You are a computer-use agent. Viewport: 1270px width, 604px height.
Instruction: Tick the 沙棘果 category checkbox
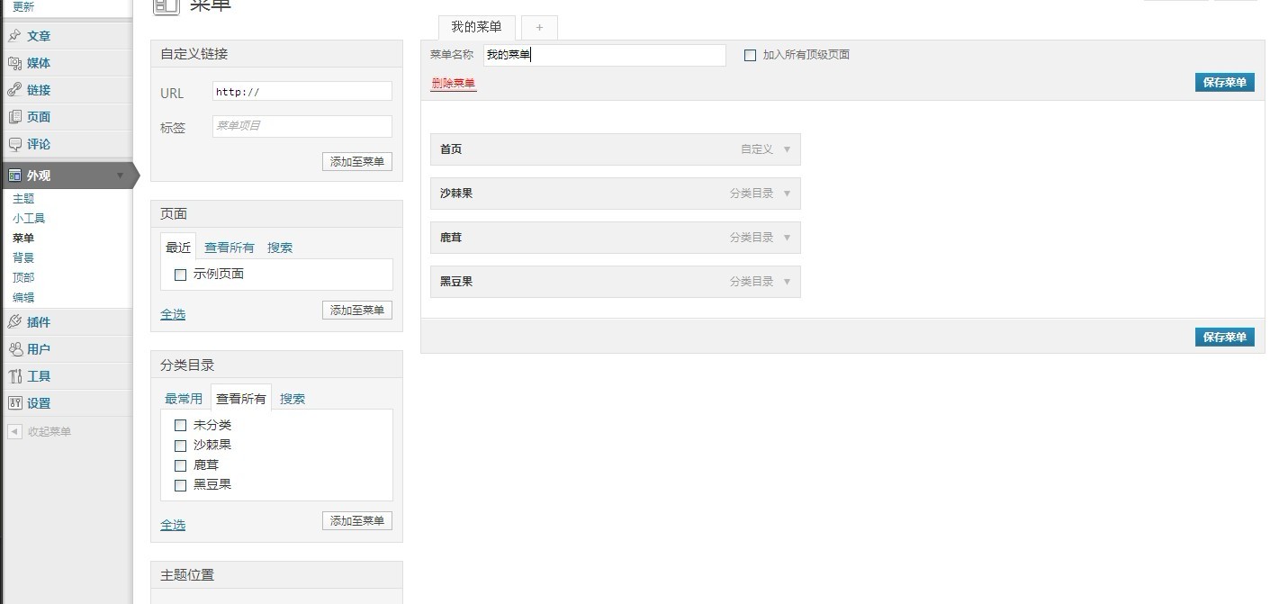coord(180,446)
